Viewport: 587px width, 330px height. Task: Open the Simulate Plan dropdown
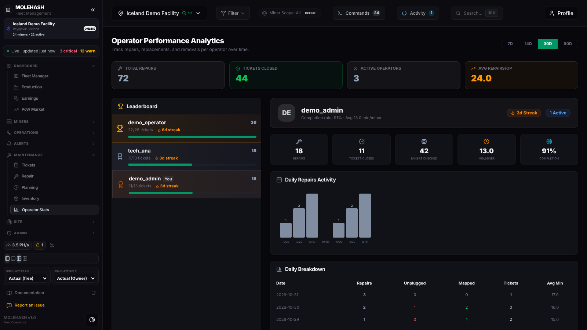coord(28,279)
